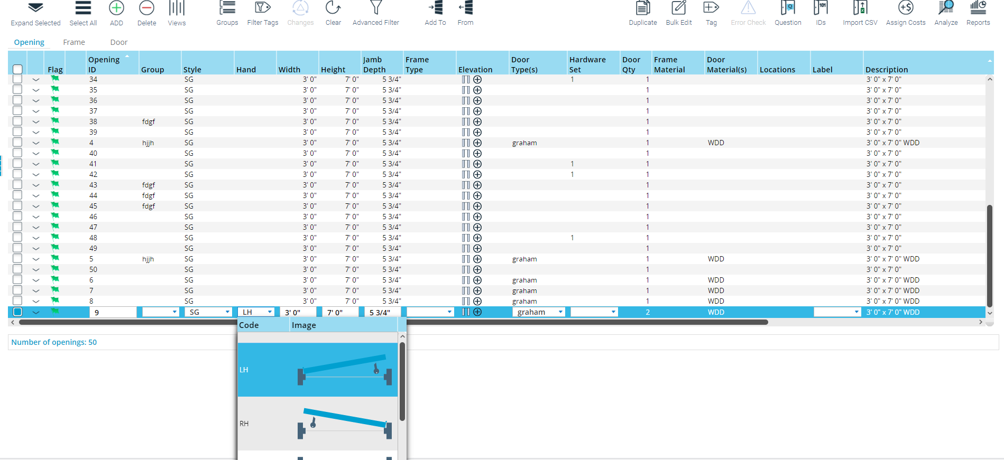Image resolution: width=1004 pixels, height=460 pixels.
Task: Choose RH hand option from list
Action: click(317, 424)
